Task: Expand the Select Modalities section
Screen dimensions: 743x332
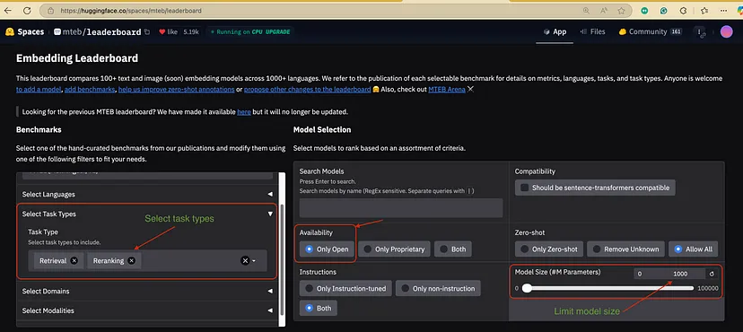Action: pyautogui.click(x=146, y=310)
